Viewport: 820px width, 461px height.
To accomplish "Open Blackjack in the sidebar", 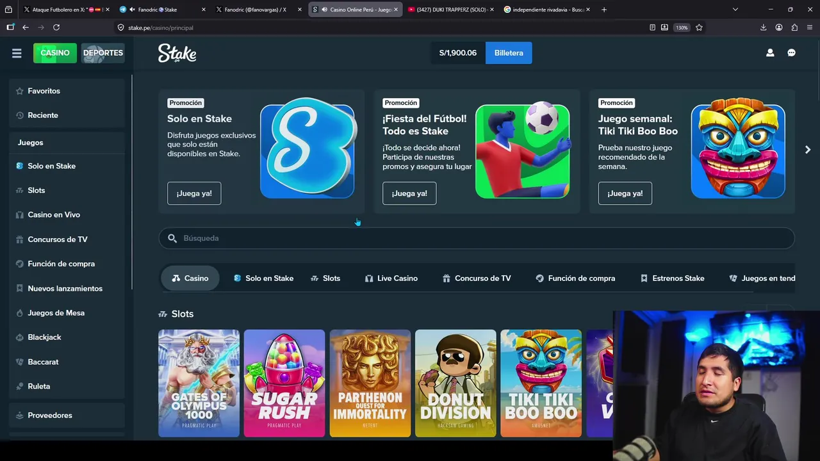I will (x=67, y=337).
